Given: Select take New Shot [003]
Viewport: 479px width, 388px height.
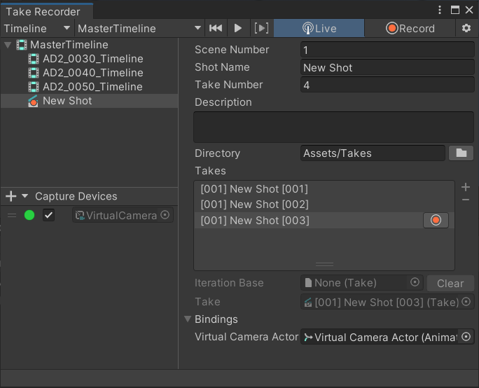Looking at the screenshot, I should 324,221.
